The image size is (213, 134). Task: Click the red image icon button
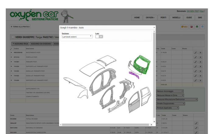(191, 27)
